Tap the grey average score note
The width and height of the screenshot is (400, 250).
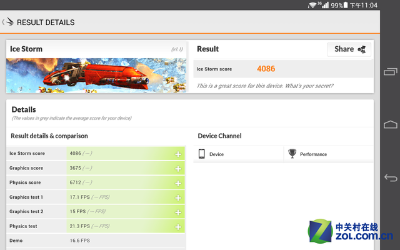click(x=71, y=118)
